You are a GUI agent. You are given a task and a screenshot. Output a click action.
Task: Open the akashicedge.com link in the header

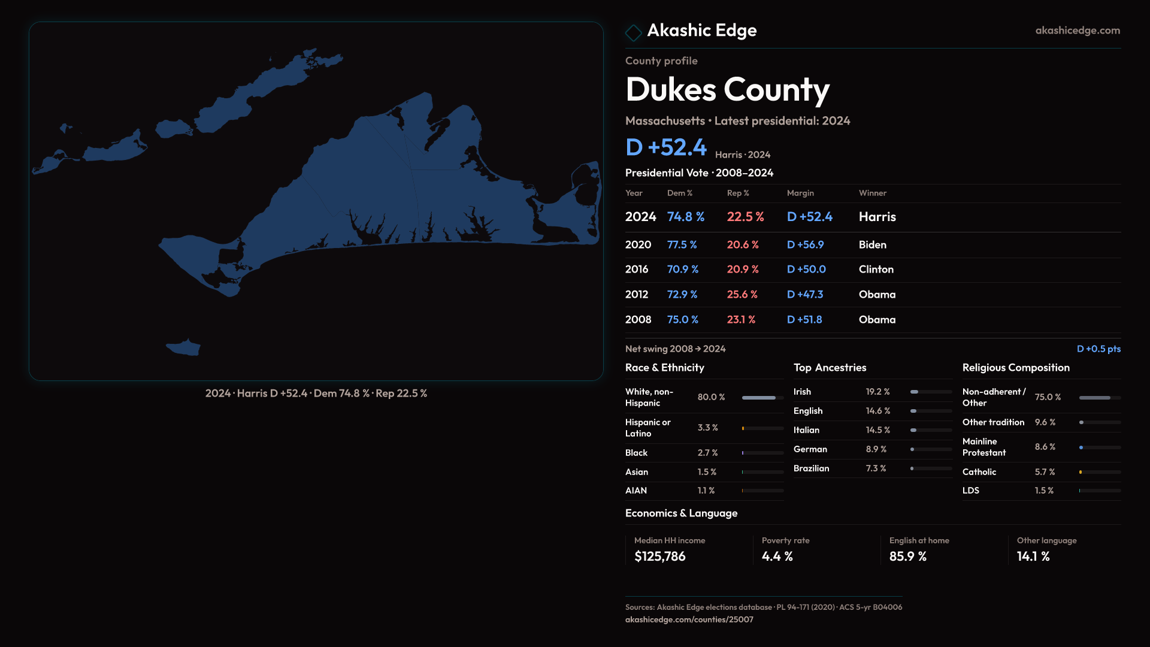(x=1077, y=31)
